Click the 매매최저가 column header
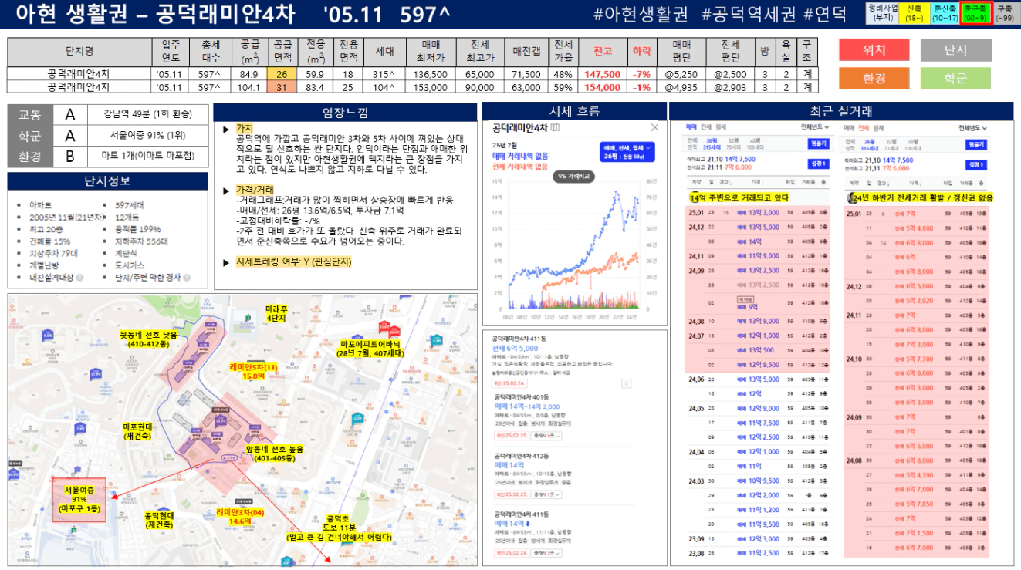1021x570 pixels. [431, 52]
